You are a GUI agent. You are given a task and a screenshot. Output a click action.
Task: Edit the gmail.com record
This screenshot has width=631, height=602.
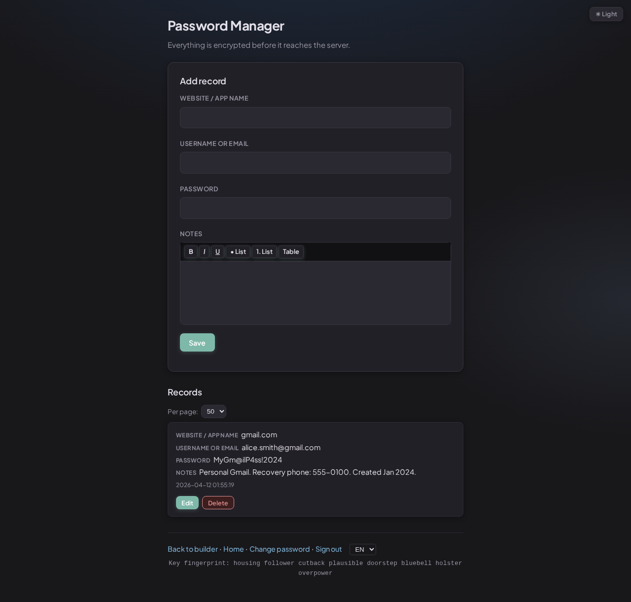coord(187,503)
